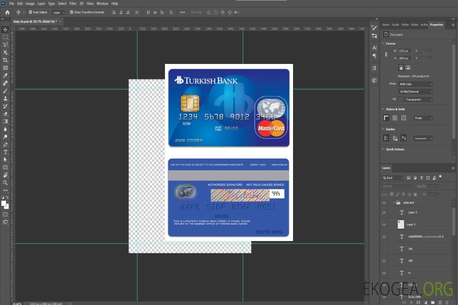Click the foreground/background color swatches
Image resolution: width=458 pixels, height=305 pixels.
point(5,205)
